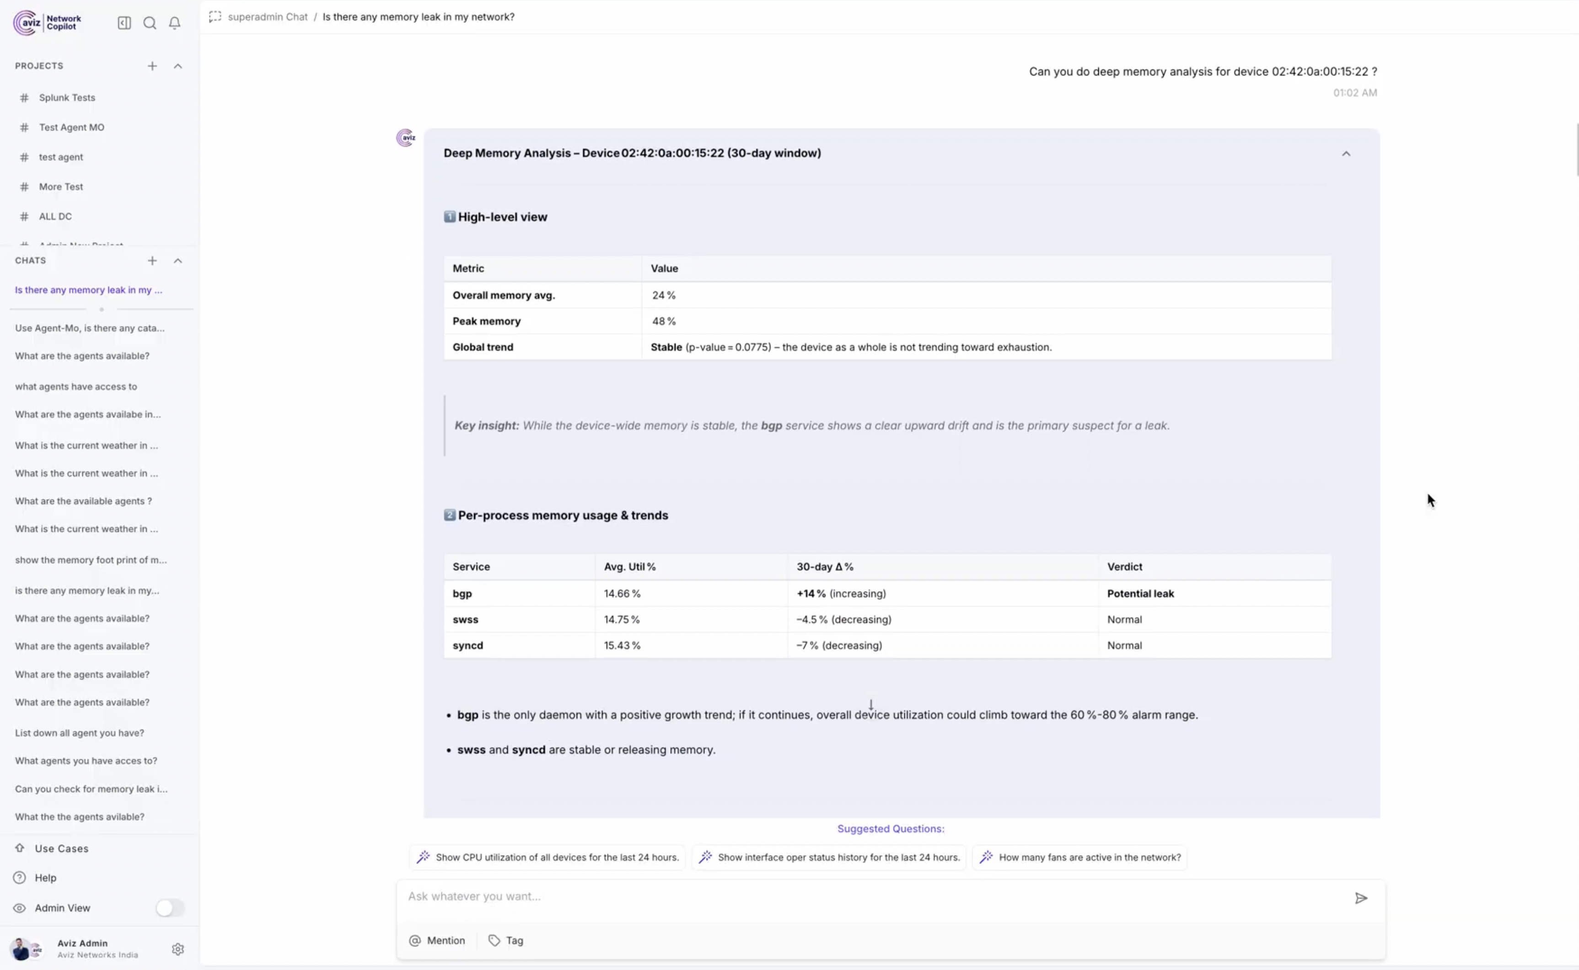Open the search icon in the top bar
Screen dimensions: 1579x970
(x=150, y=22)
